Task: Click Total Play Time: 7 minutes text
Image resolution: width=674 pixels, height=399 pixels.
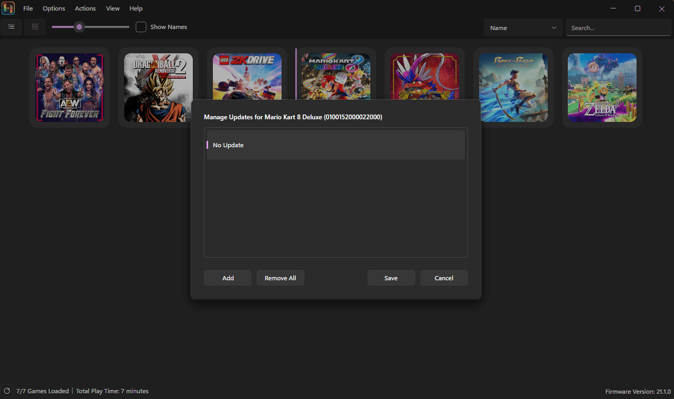Action: (x=112, y=391)
